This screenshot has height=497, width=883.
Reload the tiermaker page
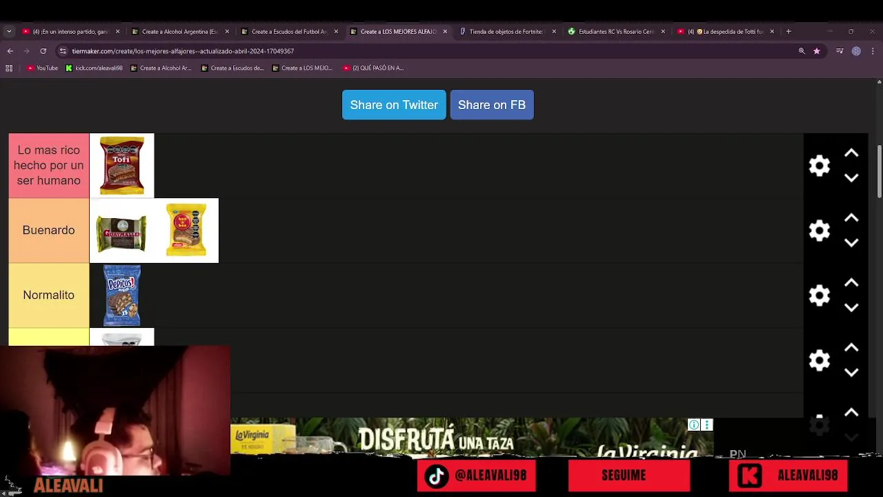[43, 51]
